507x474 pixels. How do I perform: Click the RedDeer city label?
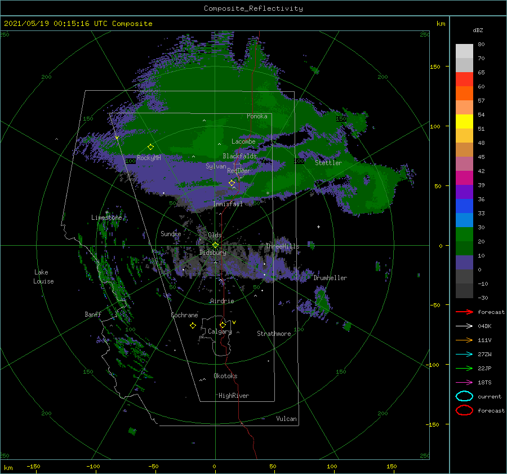point(239,171)
